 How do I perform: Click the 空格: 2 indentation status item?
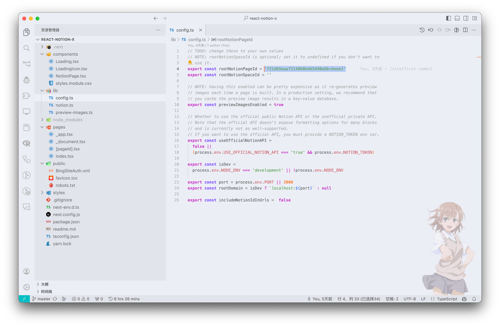pyautogui.click(x=392, y=299)
